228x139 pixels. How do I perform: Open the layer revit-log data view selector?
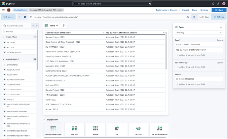tap(199, 33)
